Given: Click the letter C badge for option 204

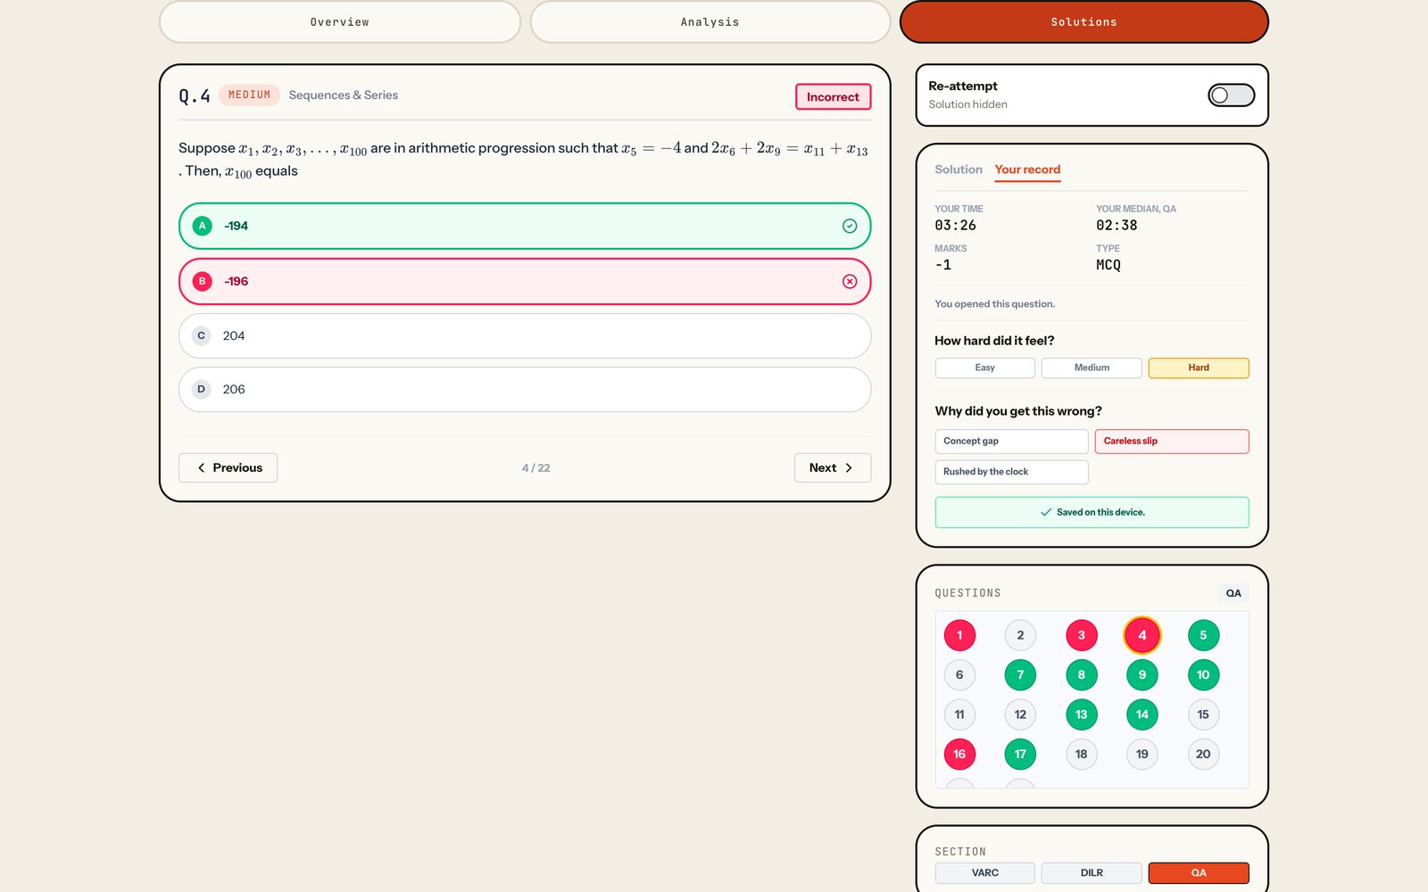Looking at the screenshot, I should tap(202, 336).
